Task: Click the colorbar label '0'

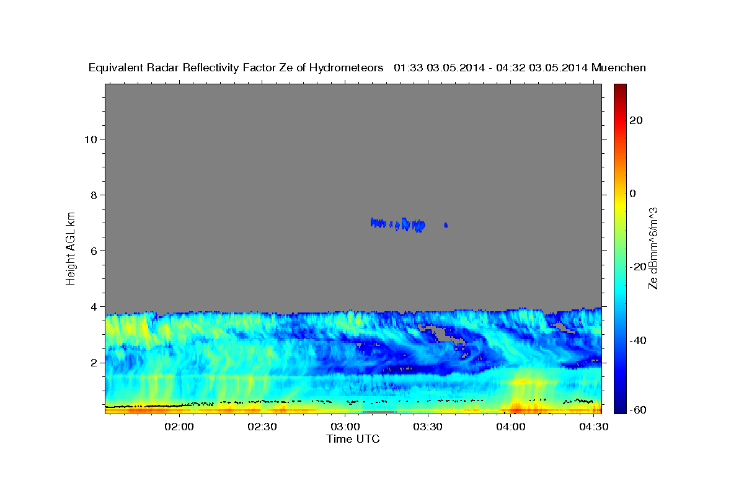Action: coord(633,193)
